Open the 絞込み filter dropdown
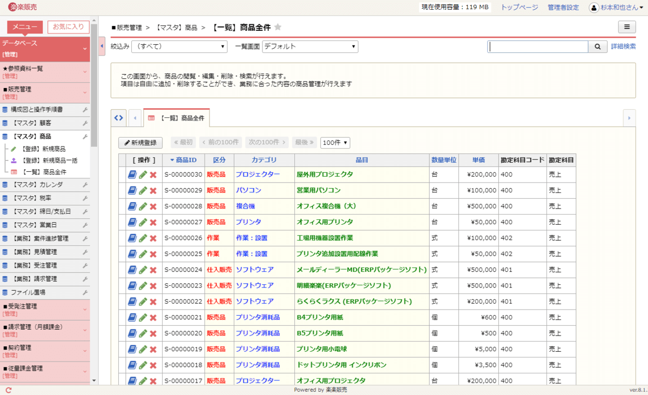The image size is (648, 395). pos(179,47)
